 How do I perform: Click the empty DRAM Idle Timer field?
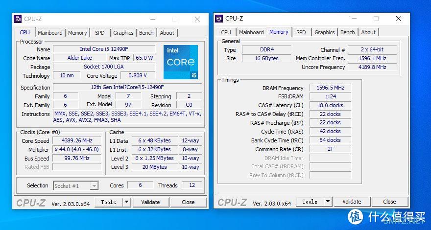pos(331,158)
